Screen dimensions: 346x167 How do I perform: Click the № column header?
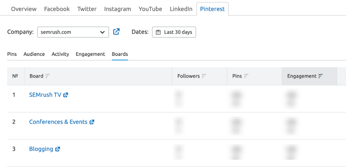click(x=15, y=76)
